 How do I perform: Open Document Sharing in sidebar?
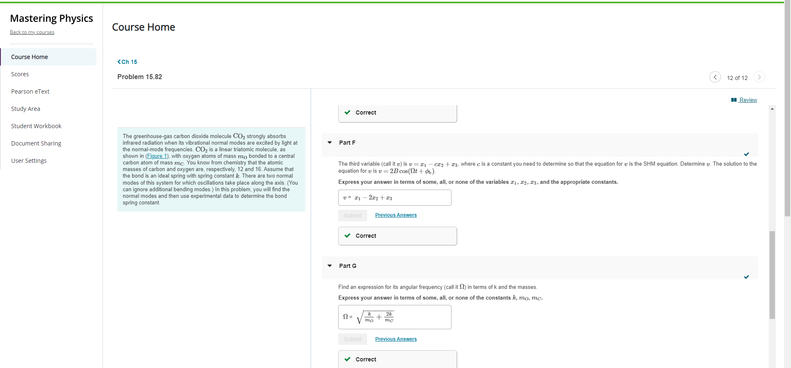click(36, 143)
